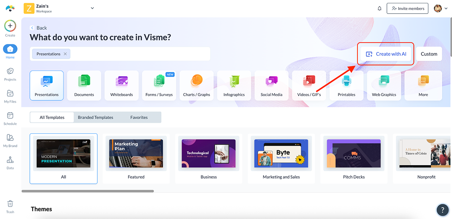Navigate to Projects in the sidebar
Viewport: 452px width, 219px height.
point(10,74)
